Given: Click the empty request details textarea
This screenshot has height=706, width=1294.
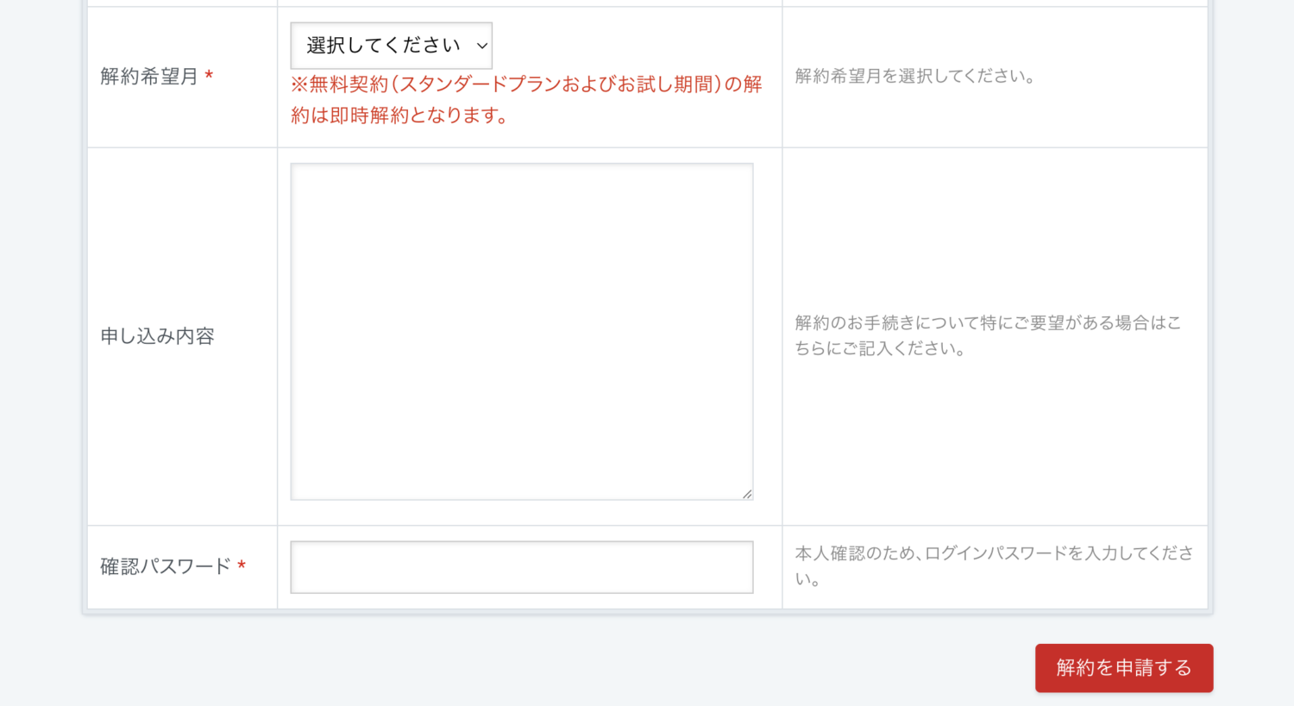Looking at the screenshot, I should point(521,332).
